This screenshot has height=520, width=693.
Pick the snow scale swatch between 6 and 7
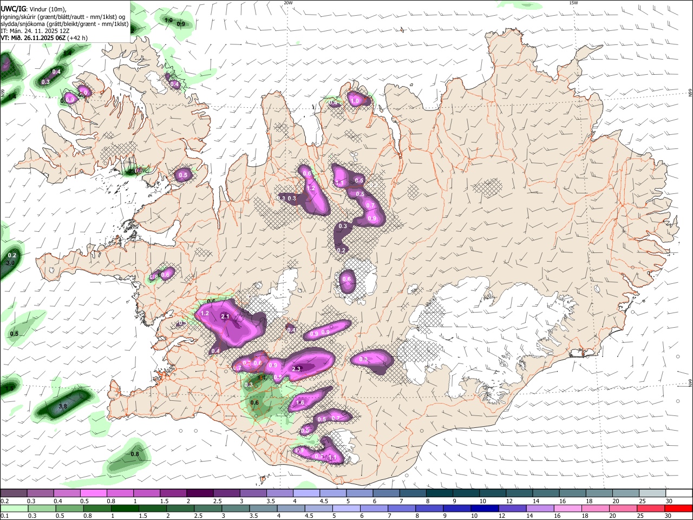click(x=386, y=493)
